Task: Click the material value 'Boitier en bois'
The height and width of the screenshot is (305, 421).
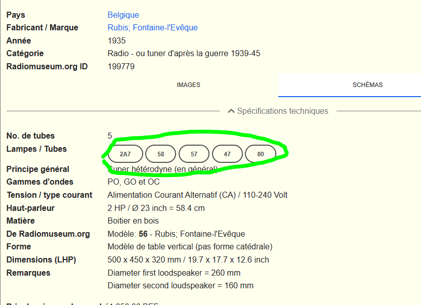Action: pos(133,221)
